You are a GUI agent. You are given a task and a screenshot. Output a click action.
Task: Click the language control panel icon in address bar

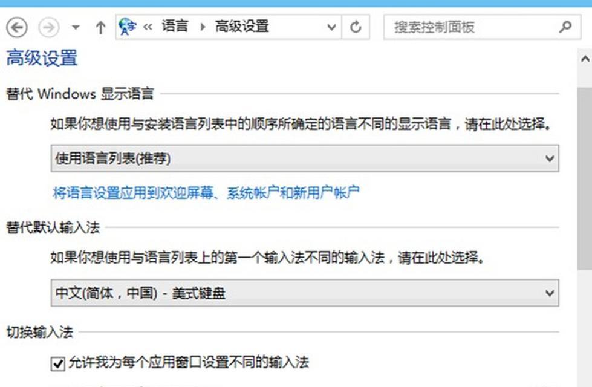[x=127, y=27]
